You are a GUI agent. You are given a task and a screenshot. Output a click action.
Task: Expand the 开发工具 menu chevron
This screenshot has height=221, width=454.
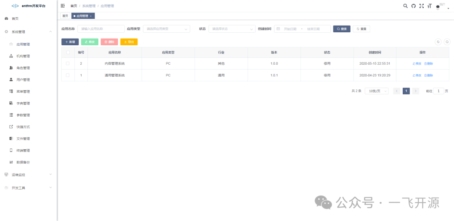tap(51, 187)
